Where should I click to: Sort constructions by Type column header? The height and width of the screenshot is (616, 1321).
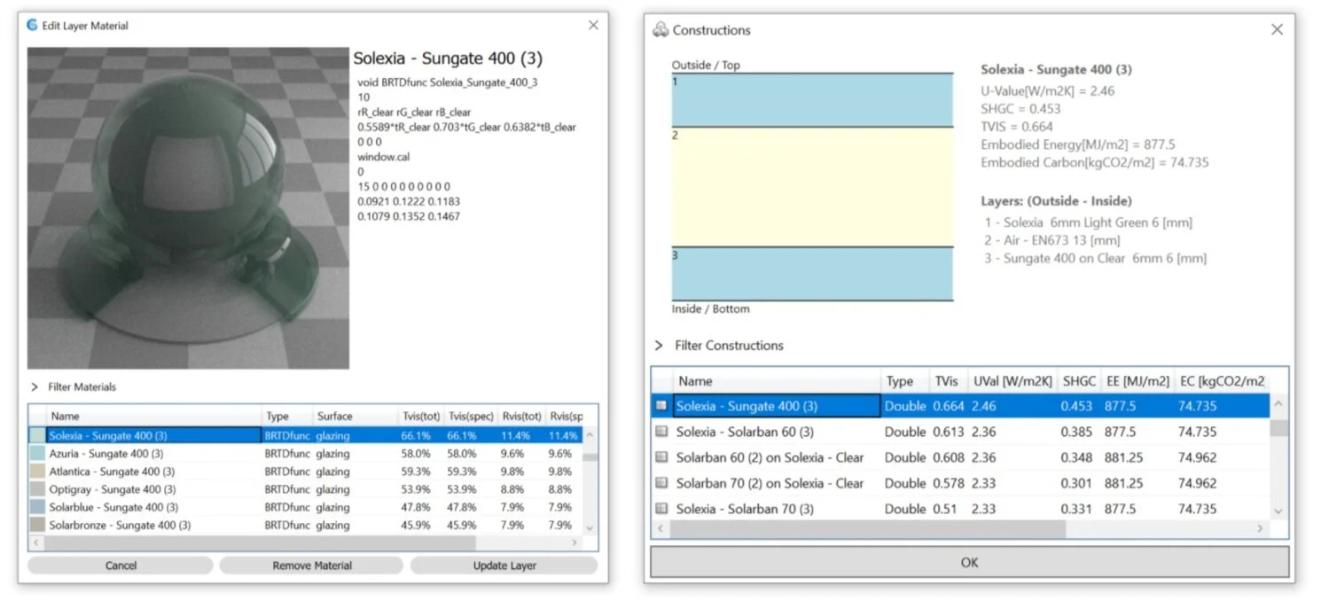(x=906, y=381)
